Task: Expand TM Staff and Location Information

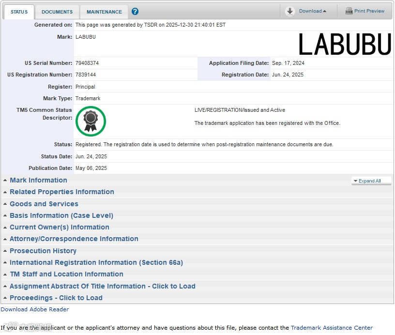Action: click(66, 274)
